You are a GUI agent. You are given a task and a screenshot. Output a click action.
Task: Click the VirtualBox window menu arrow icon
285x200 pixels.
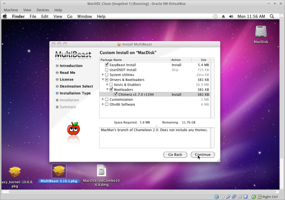pos(4,3)
